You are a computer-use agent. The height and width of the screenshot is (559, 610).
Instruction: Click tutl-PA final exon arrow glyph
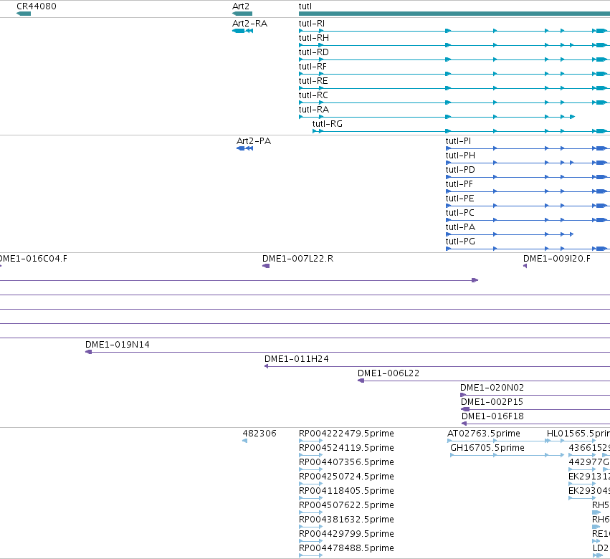(571, 234)
